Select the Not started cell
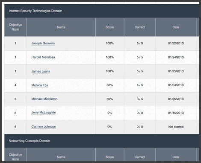The width and height of the screenshot is (201, 163). pyautogui.click(x=176, y=127)
